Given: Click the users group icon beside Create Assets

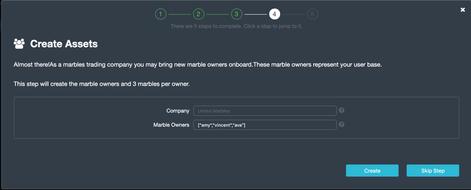Looking at the screenshot, I should coord(19,44).
